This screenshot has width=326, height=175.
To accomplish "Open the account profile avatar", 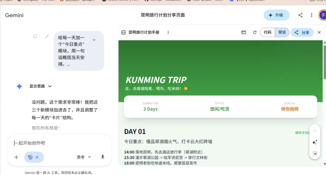I will [323, 15].
